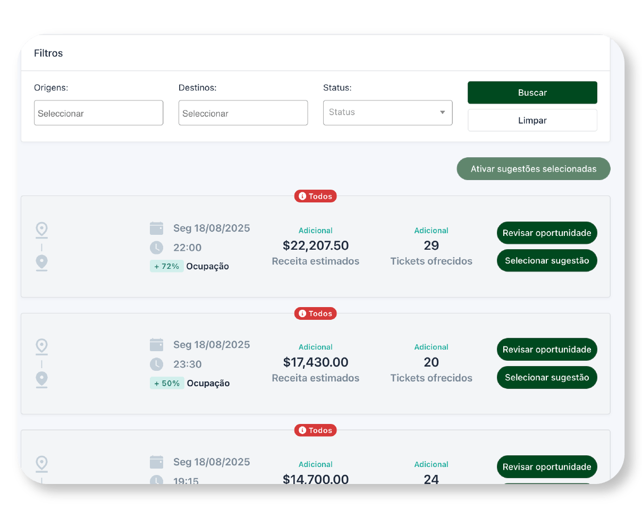This screenshot has width=642, height=518.
Task: Click Ativar sugestões selecionadas
Action: pos(533,169)
